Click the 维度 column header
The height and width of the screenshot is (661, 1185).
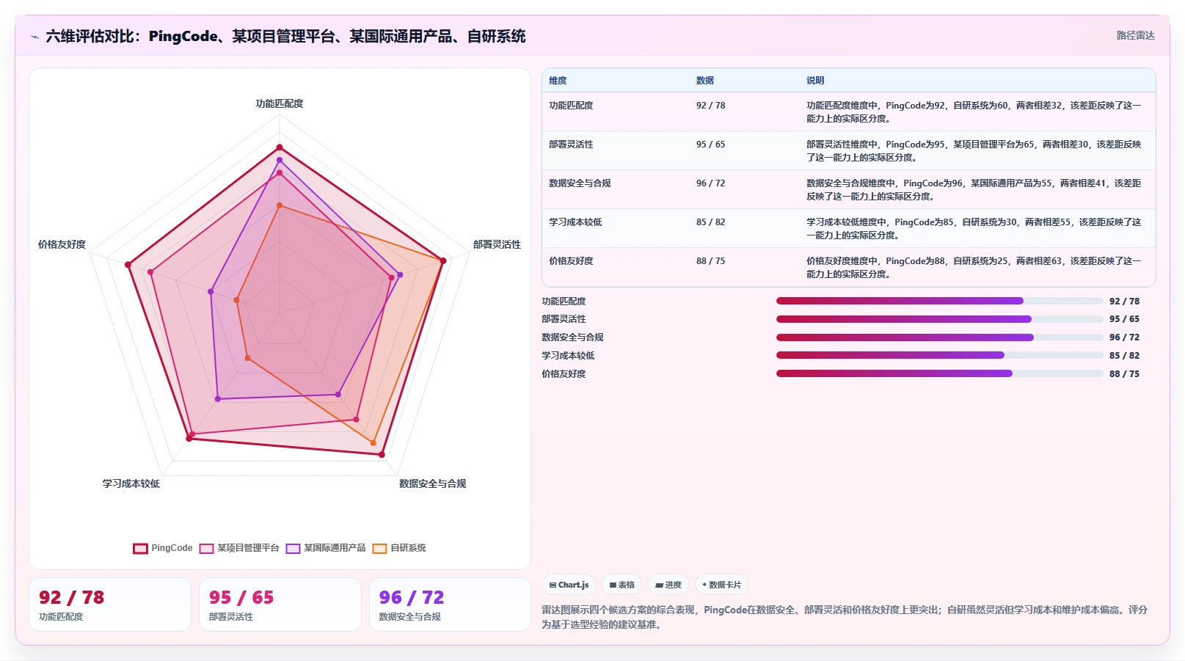pos(558,81)
